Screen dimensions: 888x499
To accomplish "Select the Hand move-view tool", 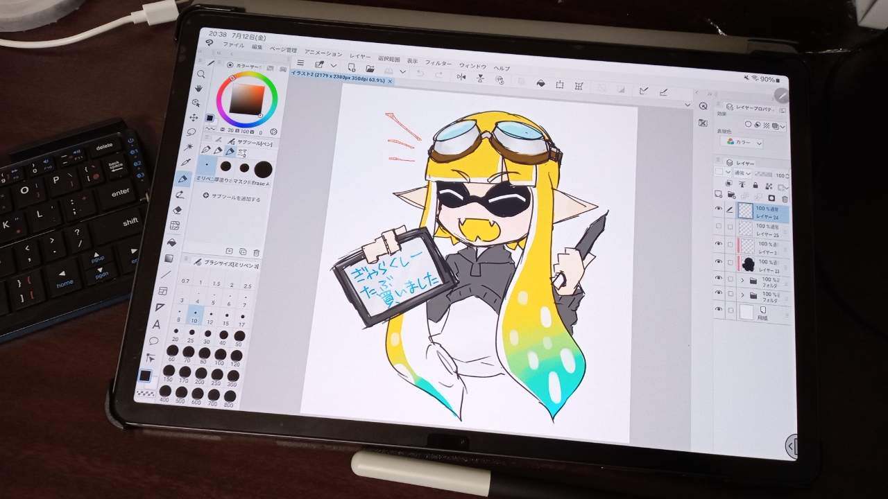I will click(198, 88).
